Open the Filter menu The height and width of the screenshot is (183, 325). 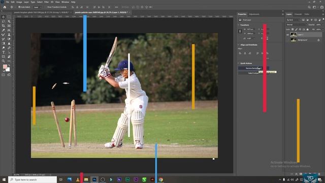[46, 2]
